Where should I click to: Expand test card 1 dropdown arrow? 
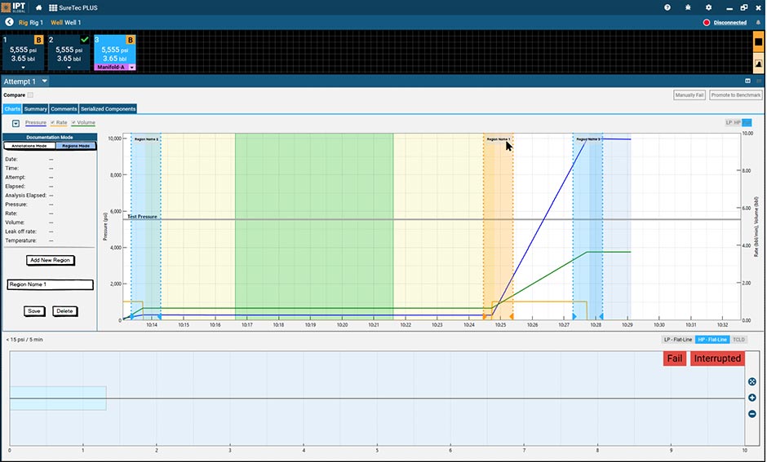[23, 68]
